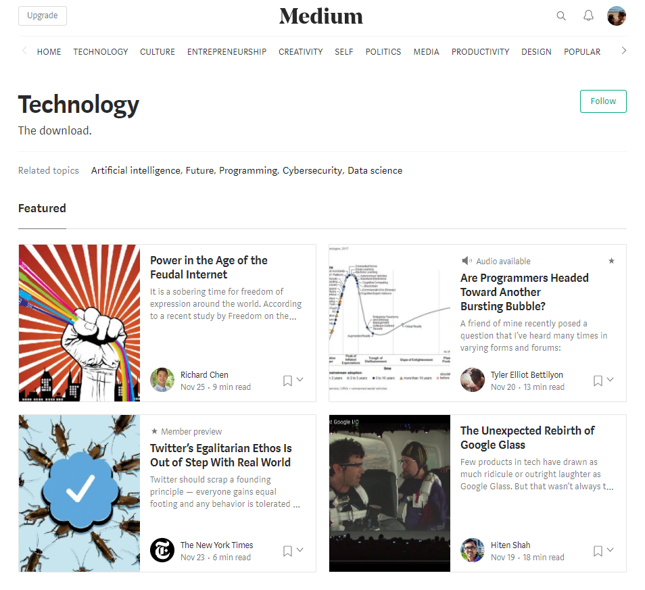The width and height of the screenshot is (645, 590).
Task: Expand options chevron on Bursting Bubble card
Action: pos(611,380)
